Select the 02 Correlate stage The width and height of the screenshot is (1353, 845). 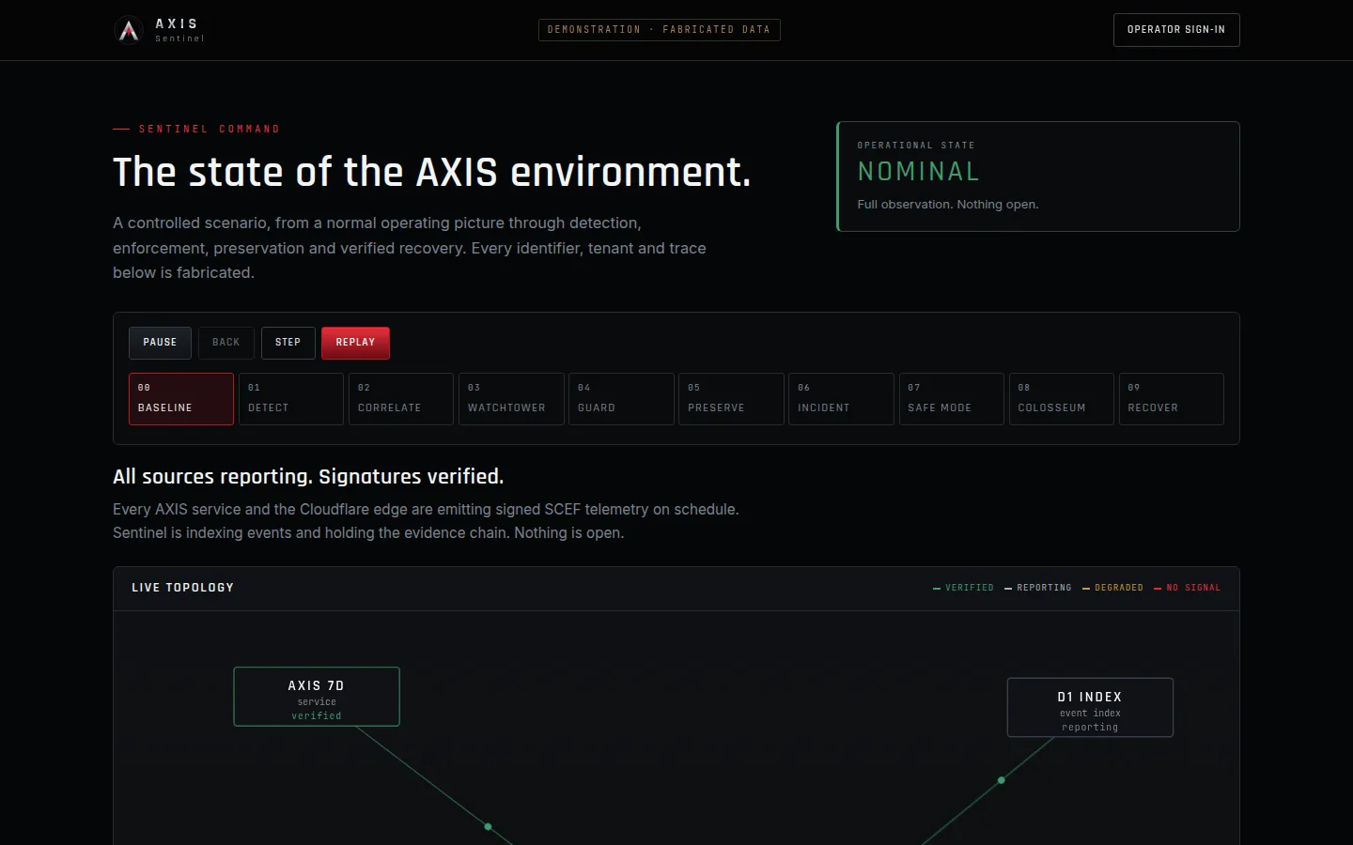click(401, 399)
